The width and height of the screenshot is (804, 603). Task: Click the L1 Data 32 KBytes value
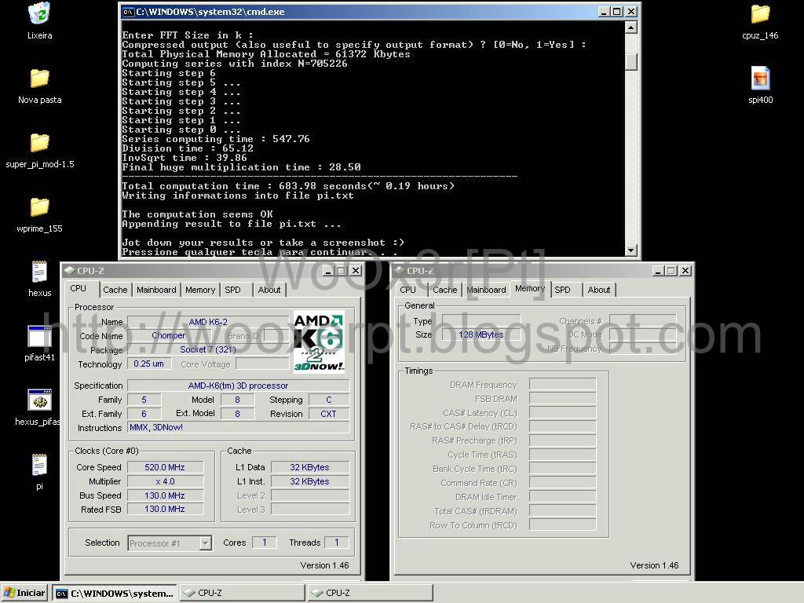pyautogui.click(x=309, y=467)
